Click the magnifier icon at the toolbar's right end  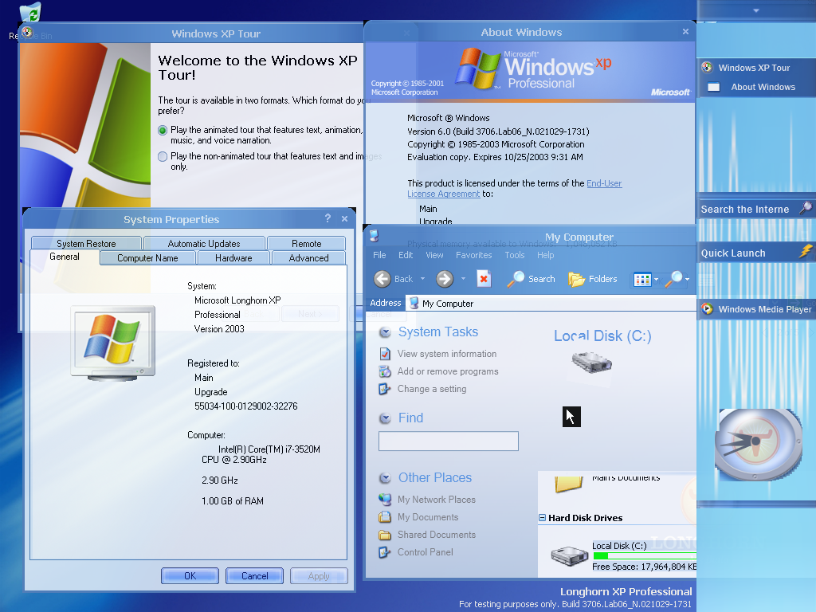[674, 279]
